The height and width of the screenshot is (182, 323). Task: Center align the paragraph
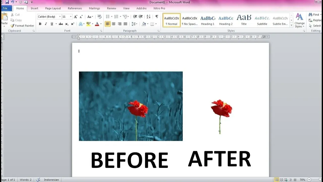114,24
